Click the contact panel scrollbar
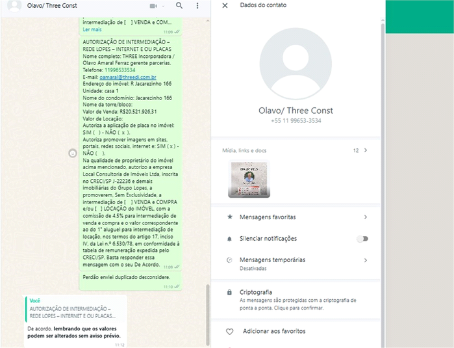 (383, 185)
